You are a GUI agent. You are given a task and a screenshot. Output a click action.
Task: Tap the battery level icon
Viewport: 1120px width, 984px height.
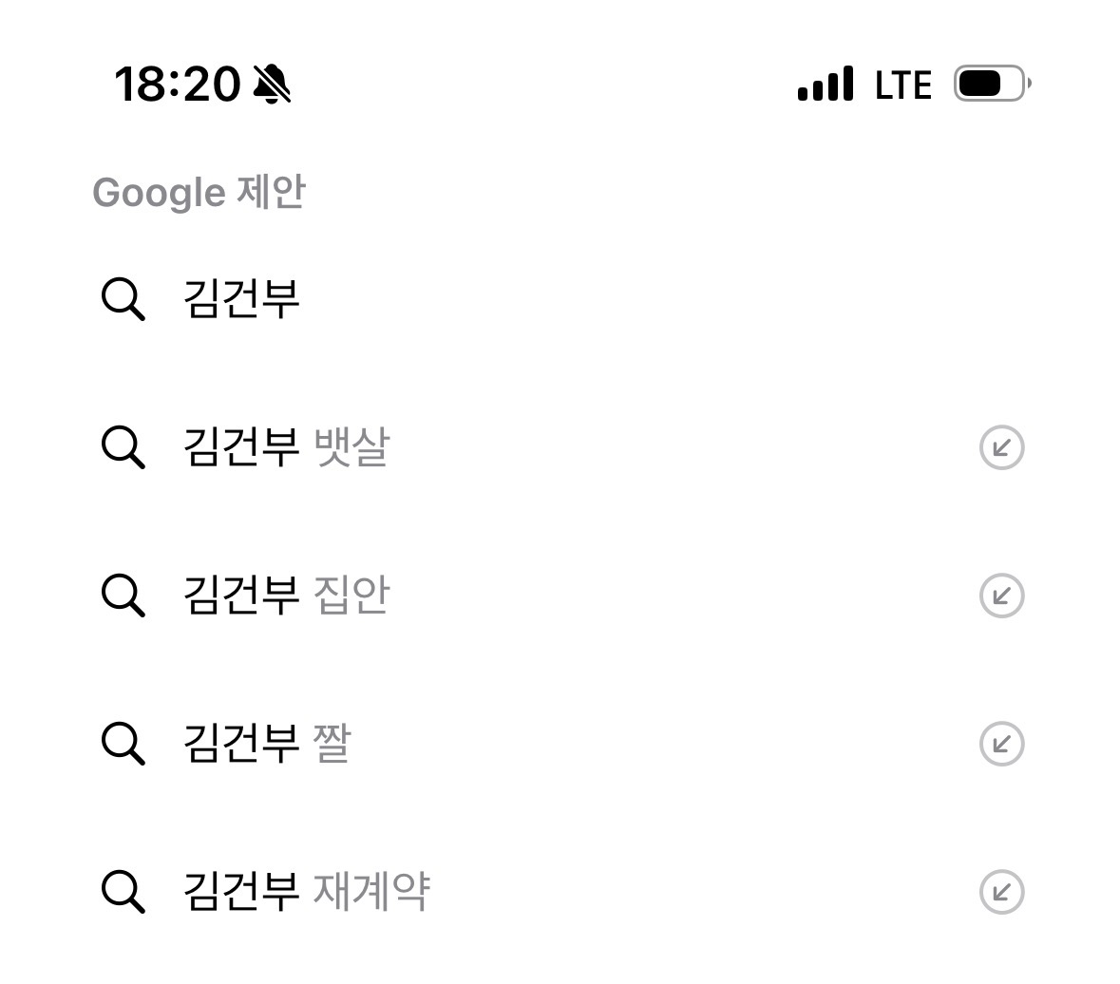point(991,85)
